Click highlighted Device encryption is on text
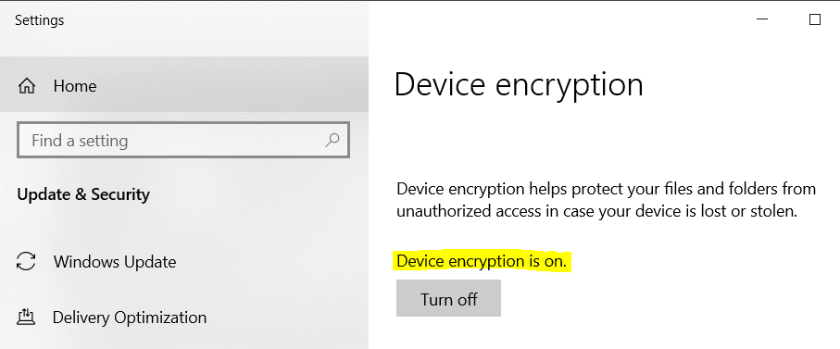840x349 pixels. coord(482,261)
